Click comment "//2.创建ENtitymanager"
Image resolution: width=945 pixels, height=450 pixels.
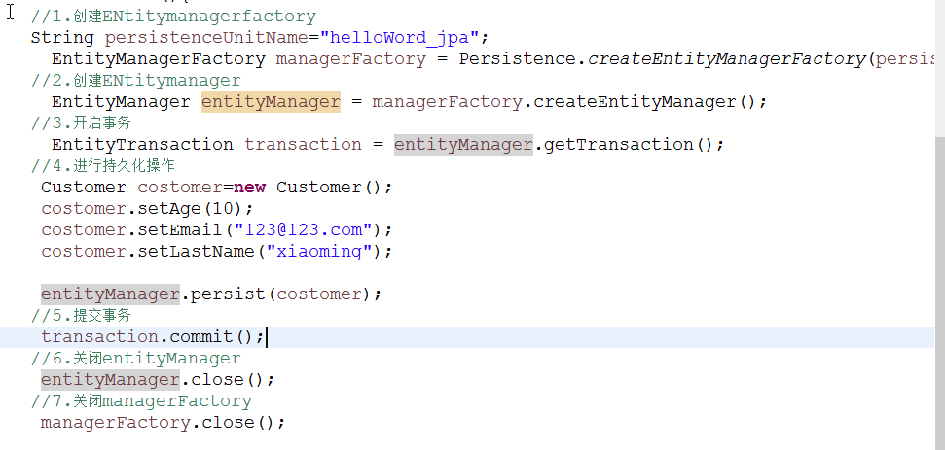136,80
